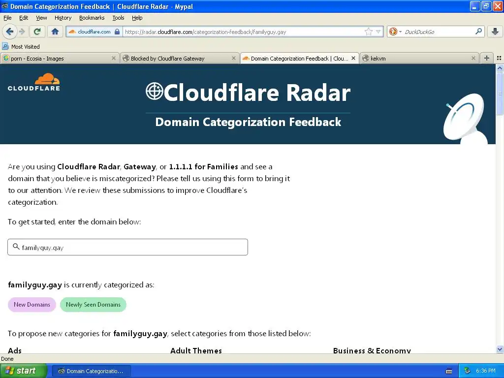The width and height of the screenshot is (504, 378).
Task: Click the vertical scrollbar down arrow
Action: [500, 349]
